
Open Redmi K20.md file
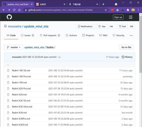coord(19,95)
